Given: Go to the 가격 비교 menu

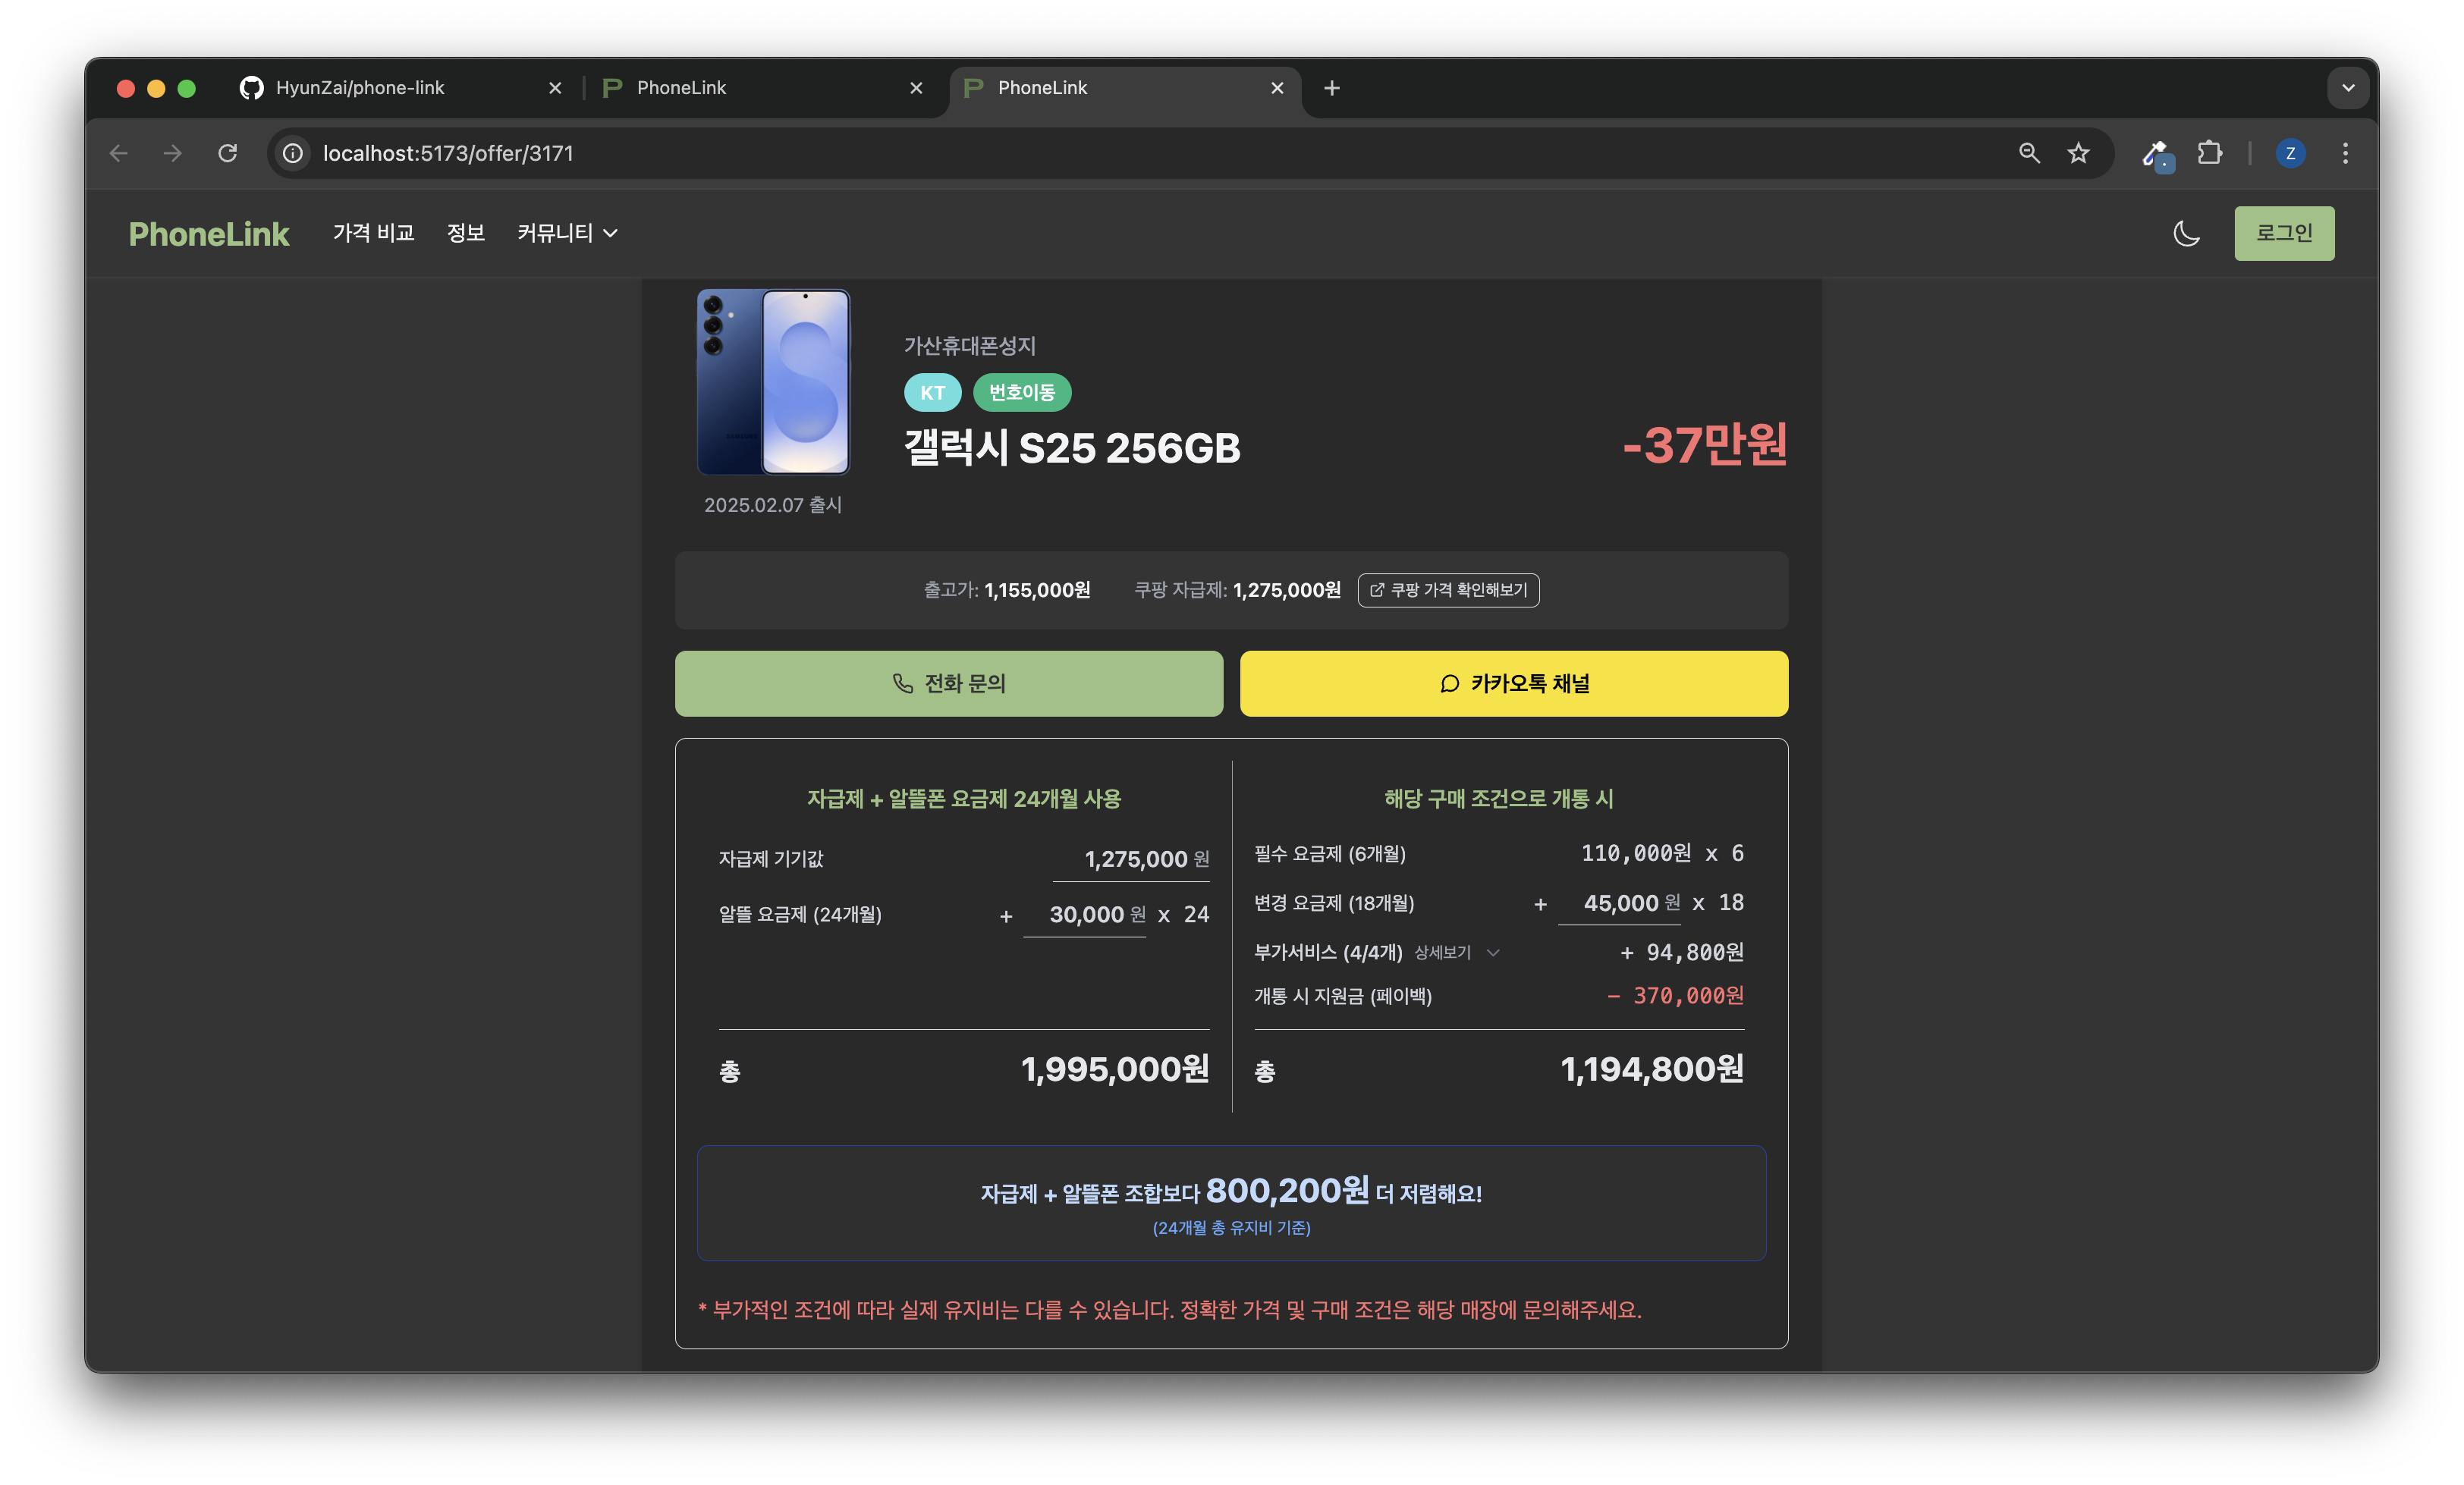Looking at the screenshot, I should point(373,233).
